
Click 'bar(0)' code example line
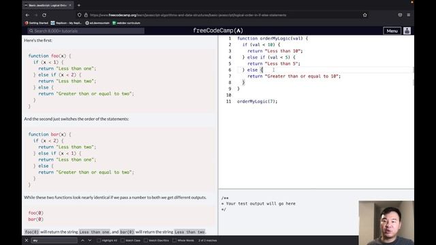coord(36,219)
